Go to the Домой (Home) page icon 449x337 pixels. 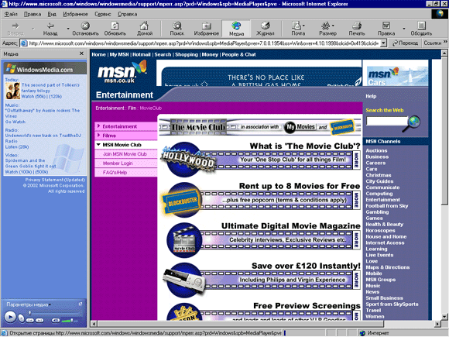144,26
